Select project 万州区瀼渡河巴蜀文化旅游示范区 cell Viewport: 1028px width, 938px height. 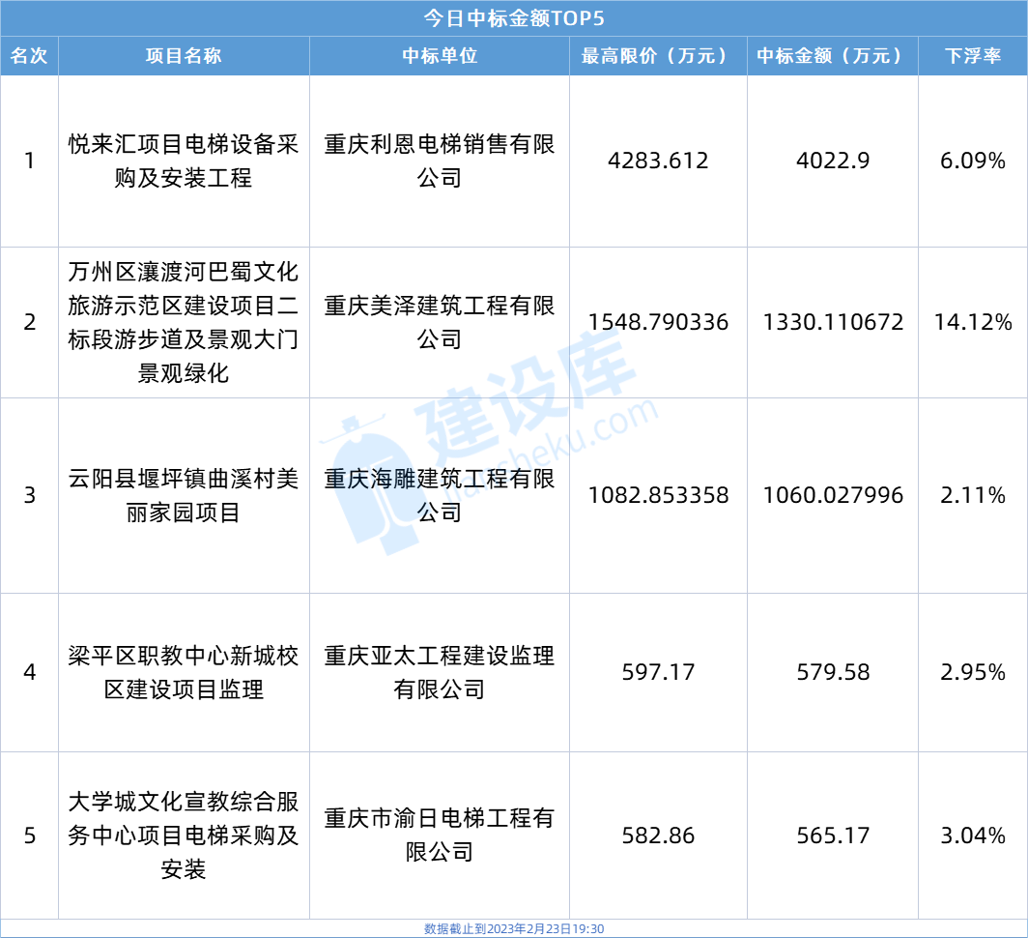tap(184, 322)
